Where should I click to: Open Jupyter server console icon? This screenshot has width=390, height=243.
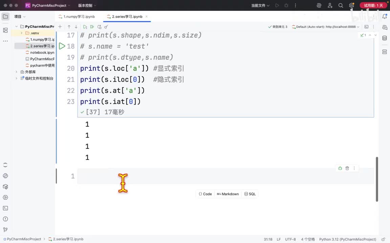point(366,27)
